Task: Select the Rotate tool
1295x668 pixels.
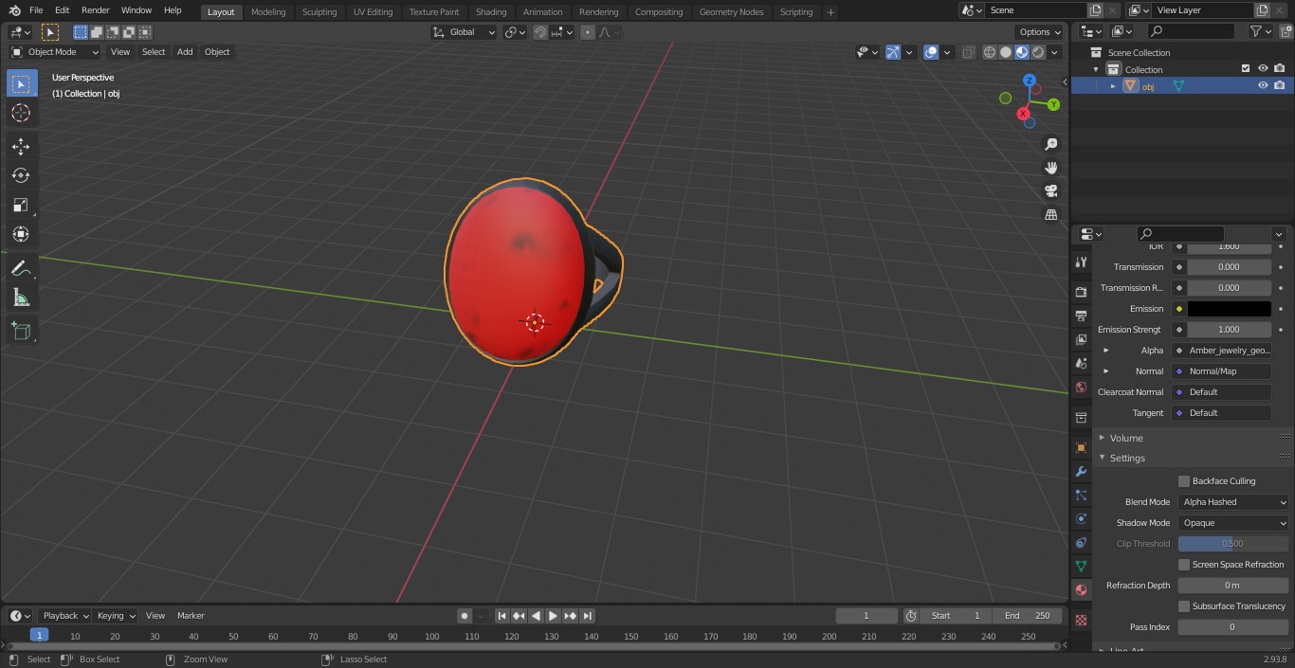Action: (21, 175)
